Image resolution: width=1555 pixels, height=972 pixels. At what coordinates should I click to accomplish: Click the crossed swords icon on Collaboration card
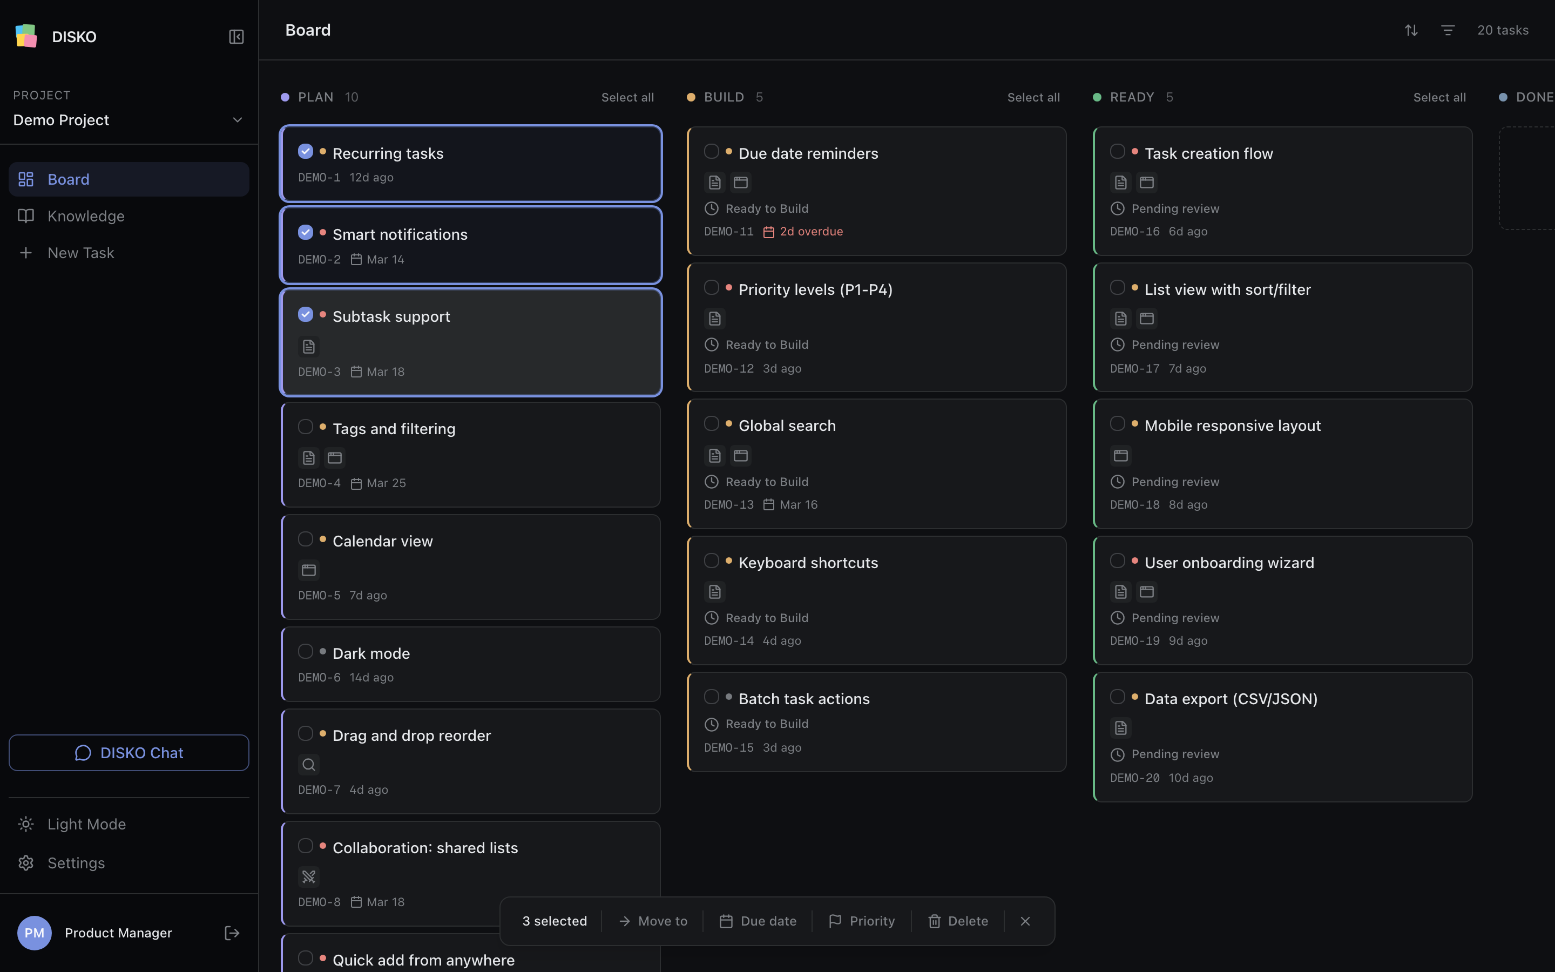[308, 876]
